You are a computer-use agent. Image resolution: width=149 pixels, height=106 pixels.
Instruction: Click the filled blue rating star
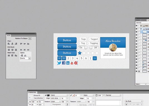pos(80,53)
